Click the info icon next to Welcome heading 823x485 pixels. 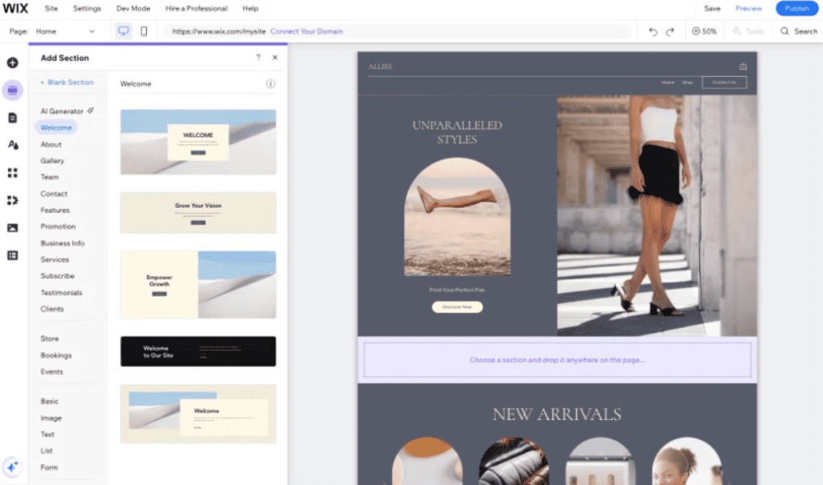(270, 84)
